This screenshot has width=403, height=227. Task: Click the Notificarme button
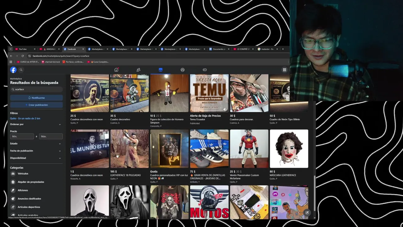[36, 98]
